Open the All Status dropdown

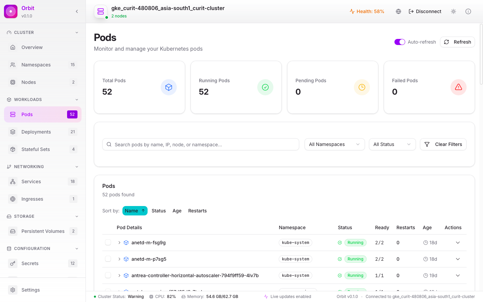tap(392, 144)
